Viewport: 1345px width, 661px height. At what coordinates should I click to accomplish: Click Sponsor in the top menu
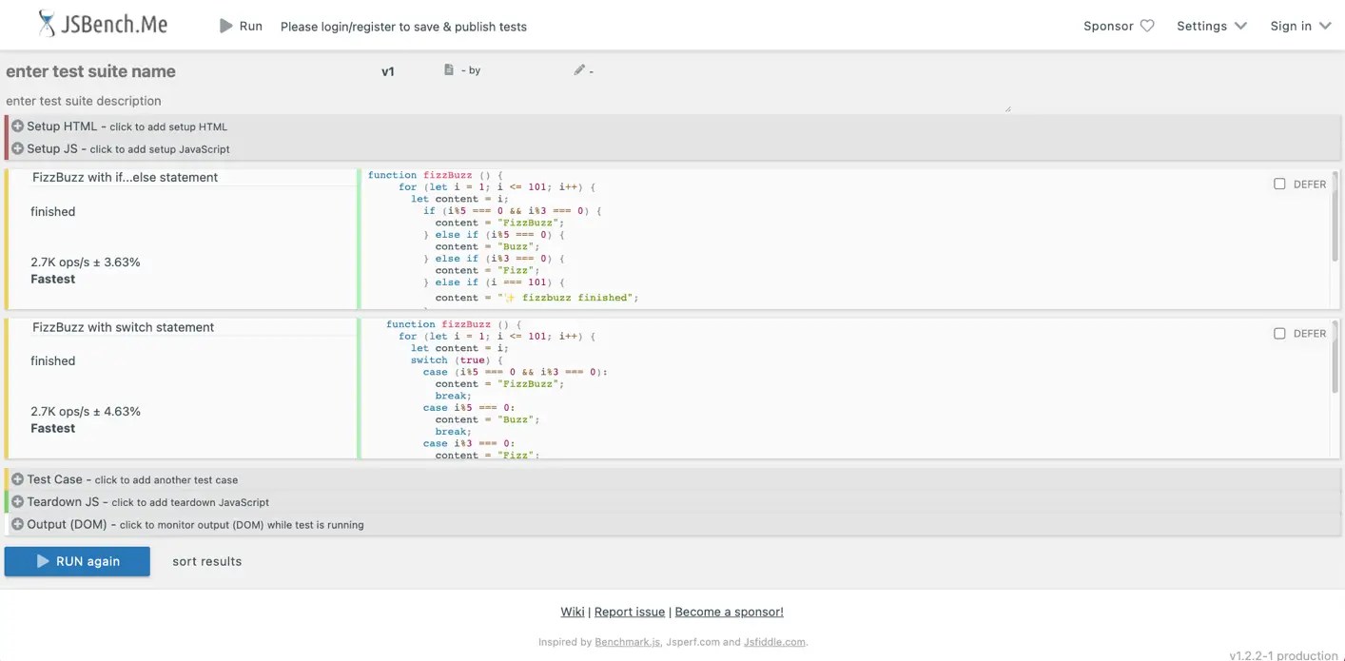pos(1110,26)
